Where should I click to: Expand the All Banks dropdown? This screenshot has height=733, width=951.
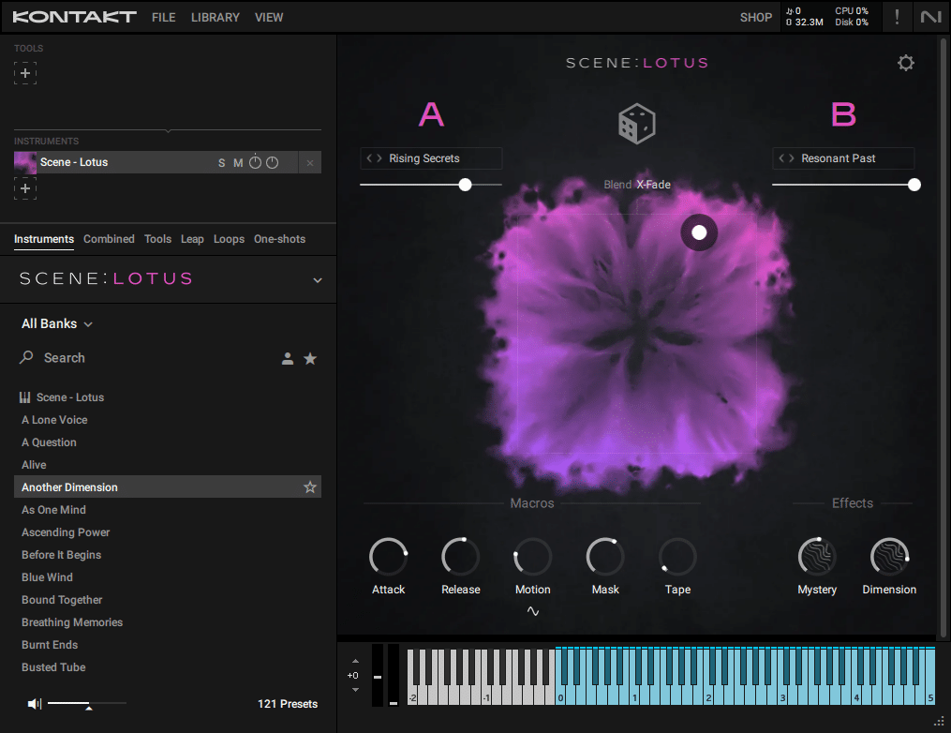pyautogui.click(x=57, y=324)
